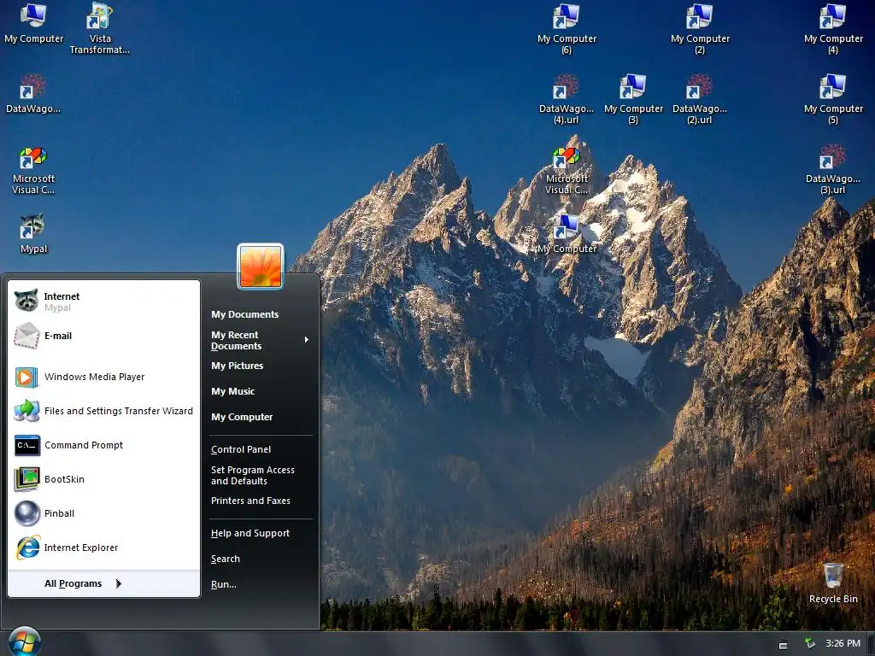Open Set Program Access and Defaults
The image size is (875, 656).
252,475
